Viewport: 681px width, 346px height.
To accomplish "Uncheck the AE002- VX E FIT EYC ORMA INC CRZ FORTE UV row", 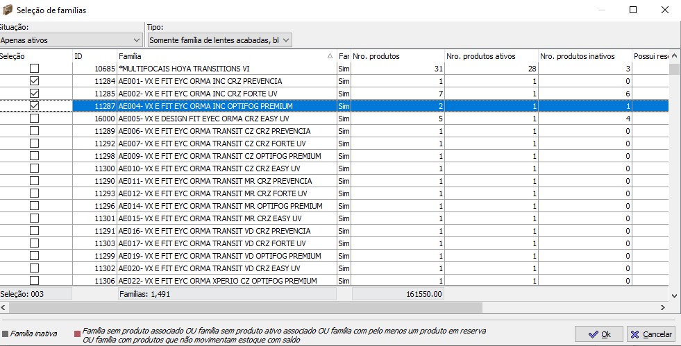I will point(34,94).
